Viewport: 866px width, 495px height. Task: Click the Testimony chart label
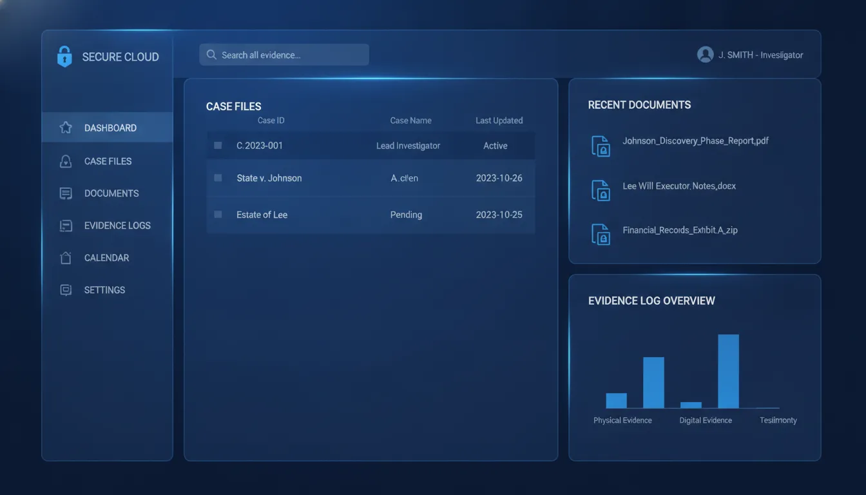(x=778, y=420)
